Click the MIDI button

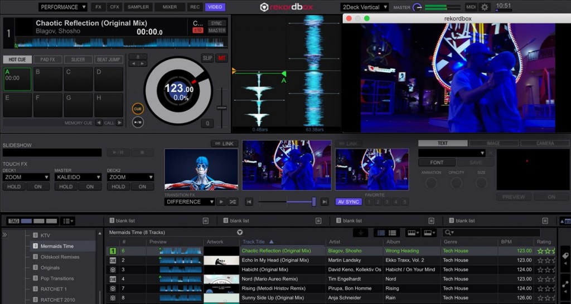[471, 7]
